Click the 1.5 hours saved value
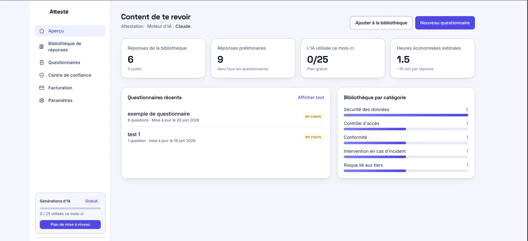The width and height of the screenshot is (528, 241). (x=403, y=60)
